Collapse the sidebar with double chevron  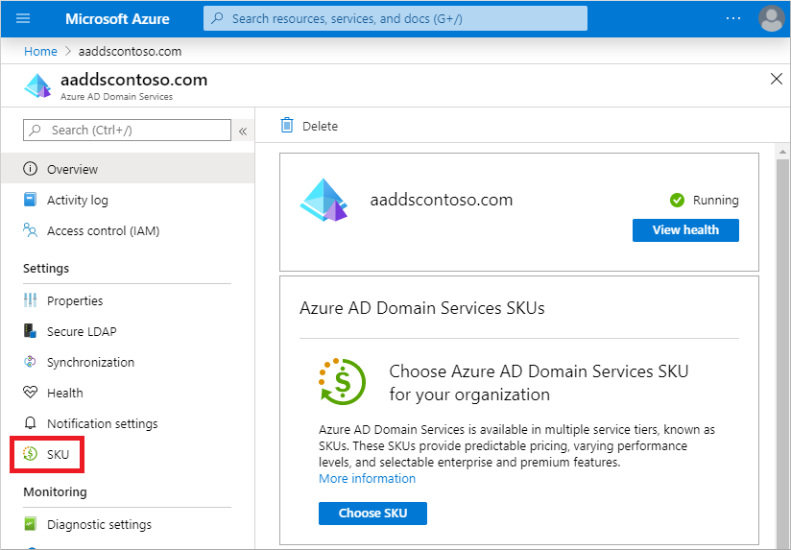(243, 131)
